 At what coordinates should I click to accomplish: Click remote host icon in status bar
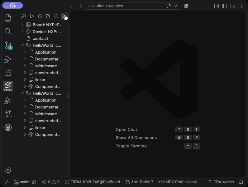tap(7, 182)
